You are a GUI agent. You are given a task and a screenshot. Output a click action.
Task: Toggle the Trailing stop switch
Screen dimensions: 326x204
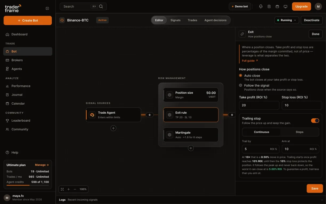(315, 121)
